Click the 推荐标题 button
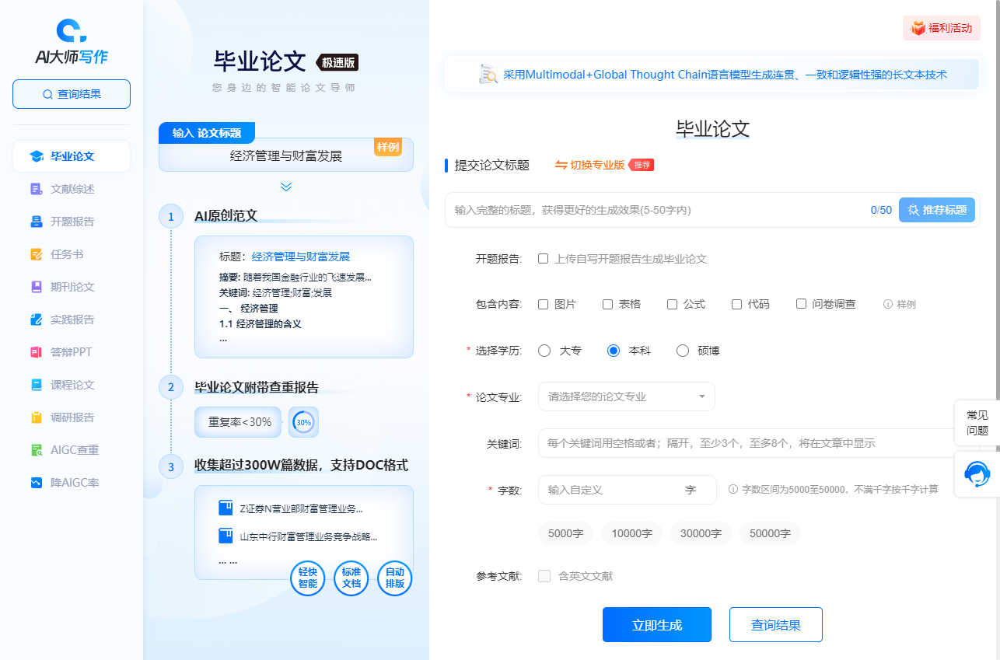 pos(936,210)
